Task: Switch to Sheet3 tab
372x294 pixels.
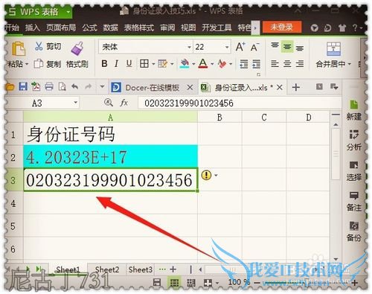Action: [x=140, y=269]
